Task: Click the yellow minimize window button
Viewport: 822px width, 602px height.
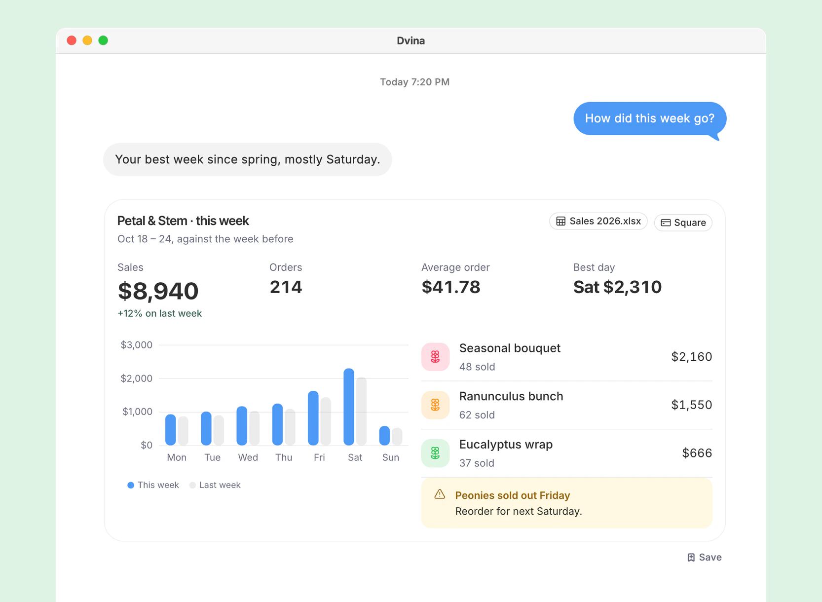Action: tap(87, 40)
